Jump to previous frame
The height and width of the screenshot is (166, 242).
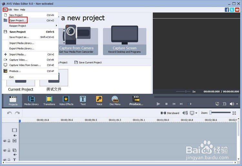174,104
